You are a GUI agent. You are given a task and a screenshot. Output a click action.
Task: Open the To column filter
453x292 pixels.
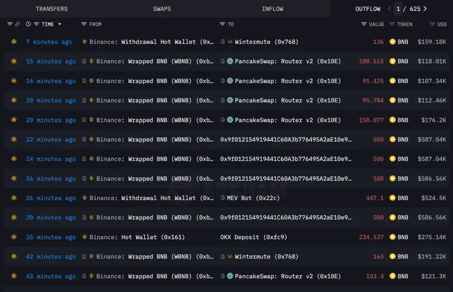click(222, 24)
